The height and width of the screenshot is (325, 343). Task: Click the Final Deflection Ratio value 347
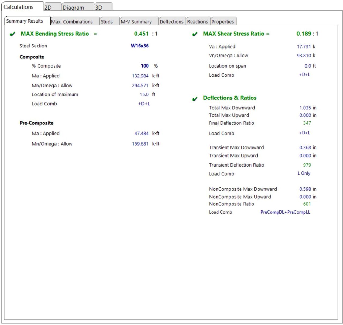pyautogui.click(x=307, y=123)
